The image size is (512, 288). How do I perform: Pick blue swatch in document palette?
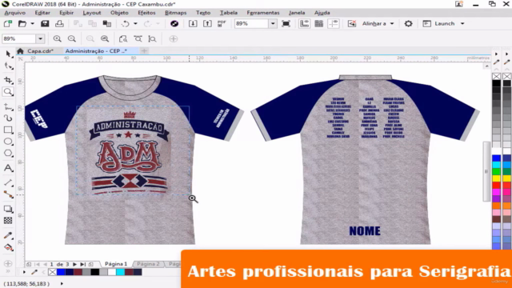[x=61, y=272]
